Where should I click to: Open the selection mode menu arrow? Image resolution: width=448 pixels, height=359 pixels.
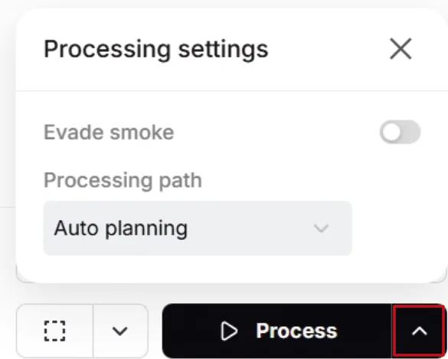tap(120, 331)
